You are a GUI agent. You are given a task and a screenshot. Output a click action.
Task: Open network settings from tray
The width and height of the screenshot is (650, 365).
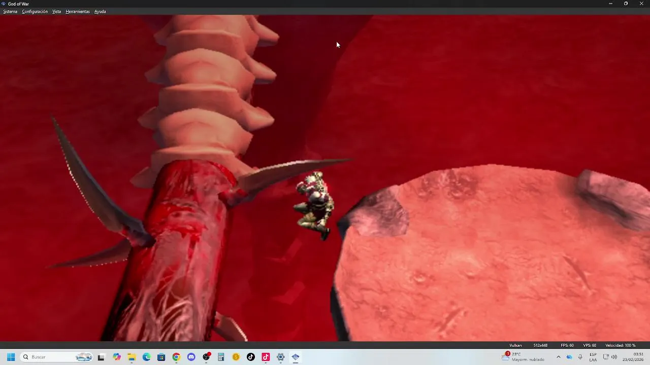[x=606, y=357]
